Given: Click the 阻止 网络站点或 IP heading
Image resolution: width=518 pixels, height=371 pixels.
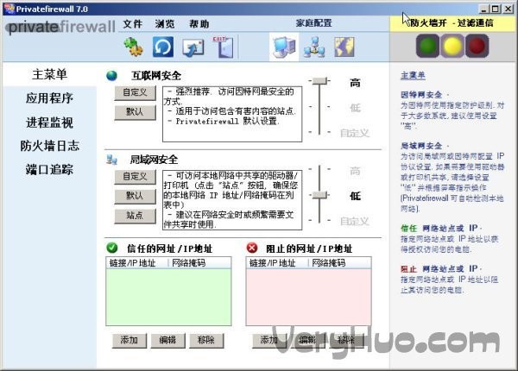Looking at the screenshot, I should click(439, 268).
